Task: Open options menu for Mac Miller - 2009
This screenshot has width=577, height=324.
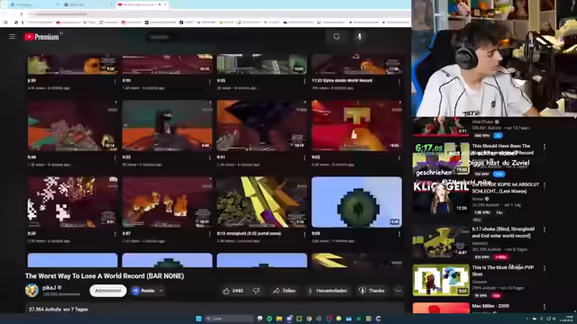Action: pos(545,307)
